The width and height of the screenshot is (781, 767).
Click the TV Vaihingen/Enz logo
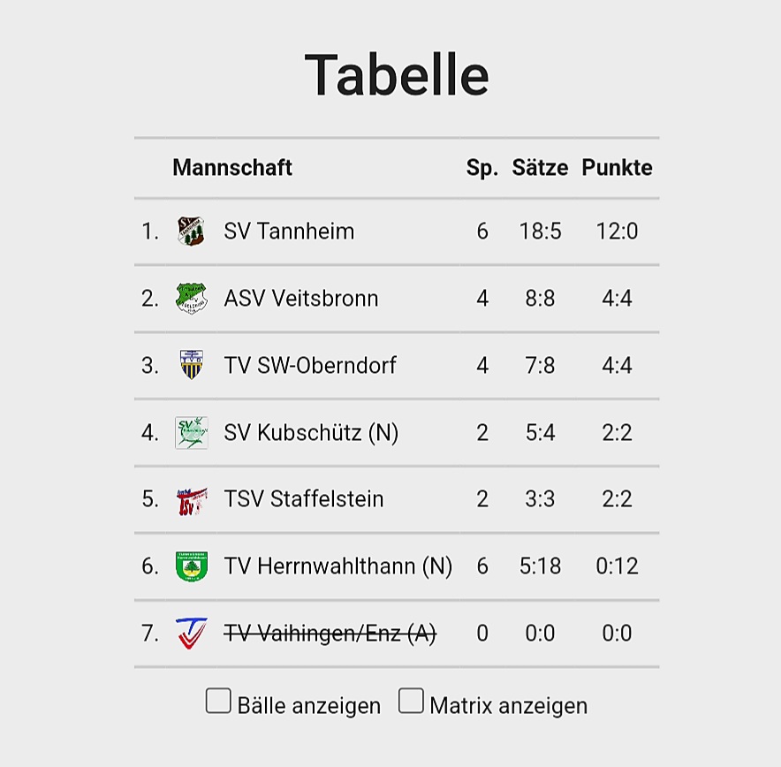tap(191, 633)
